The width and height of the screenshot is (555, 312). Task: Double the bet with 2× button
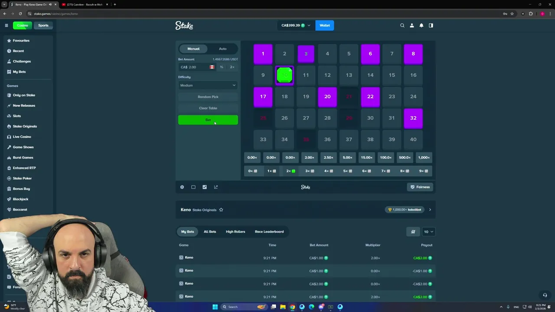coord(232,67)
